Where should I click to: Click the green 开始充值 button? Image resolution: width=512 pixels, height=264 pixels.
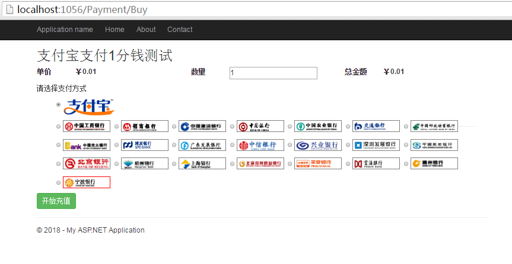tap(56, 201)
